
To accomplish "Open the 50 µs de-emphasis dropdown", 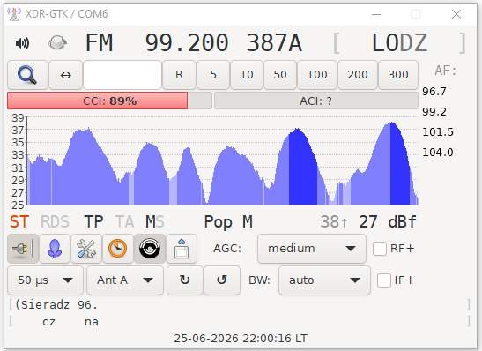I will [45, 280].
